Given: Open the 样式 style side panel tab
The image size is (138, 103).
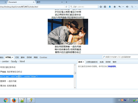Looking at the screenshot, I should [81, 62].
